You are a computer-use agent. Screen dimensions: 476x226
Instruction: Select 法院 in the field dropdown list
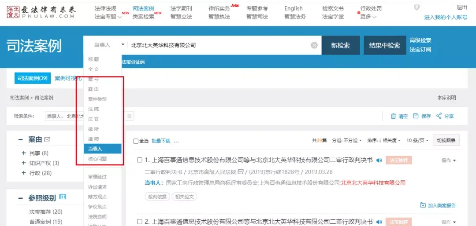[93, 109]
